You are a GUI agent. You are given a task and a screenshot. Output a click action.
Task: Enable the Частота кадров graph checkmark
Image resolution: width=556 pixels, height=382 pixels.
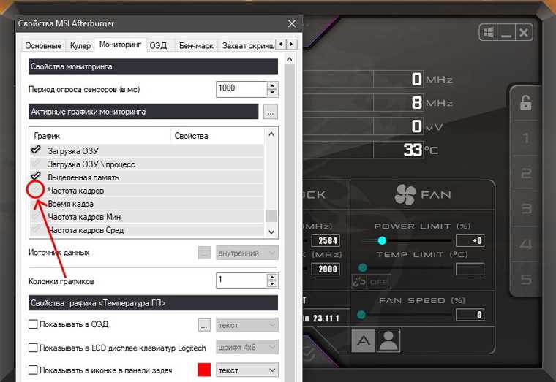(36, 190)
